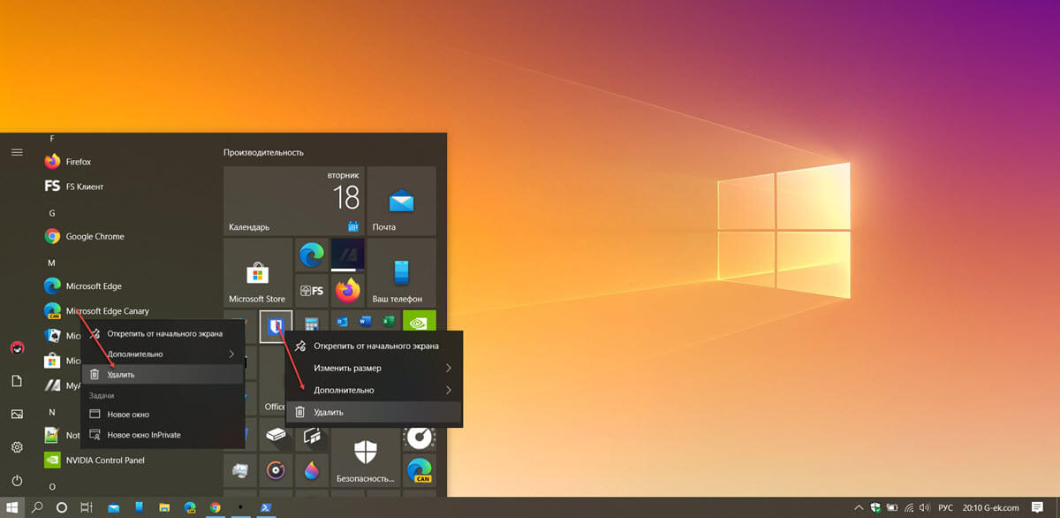Open the Ваш телефон tile
1060x518 pixels.
pyautogui.click(x=401, y=272)
